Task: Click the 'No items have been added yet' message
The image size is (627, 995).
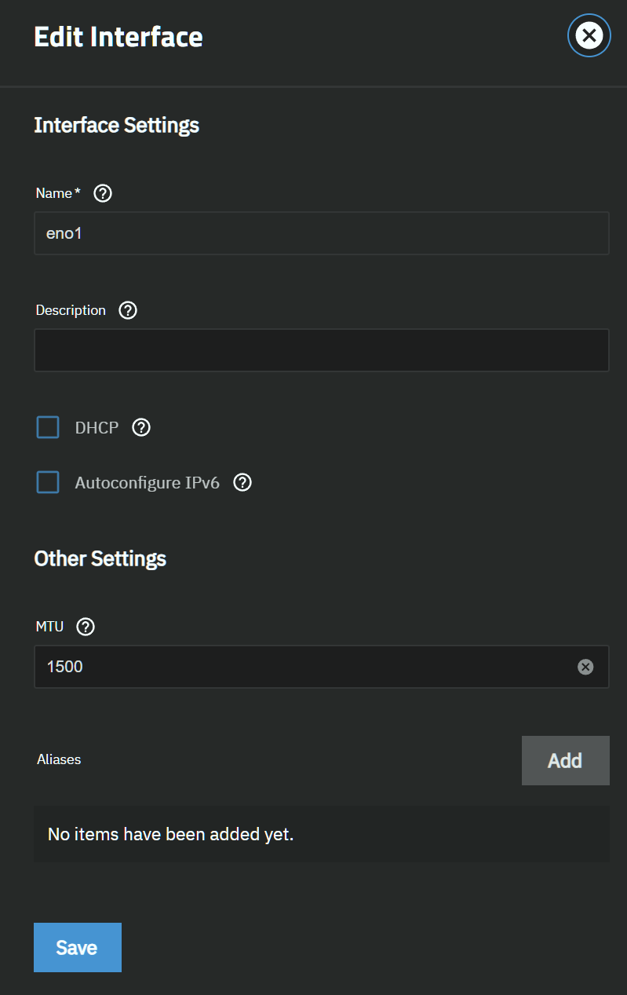Action: [170, 834]
